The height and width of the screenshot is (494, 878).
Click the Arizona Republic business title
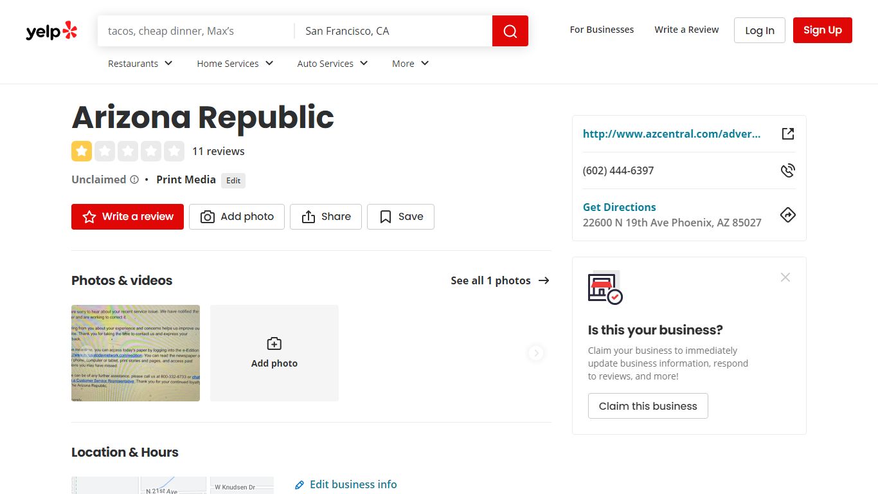(202, 117)
